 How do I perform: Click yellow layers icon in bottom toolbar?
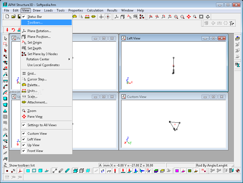(x=162, y=171)
